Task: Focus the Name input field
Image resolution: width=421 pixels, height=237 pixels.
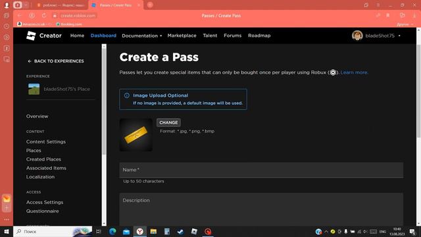Action: pyautogui.click(x=261, y=170)
